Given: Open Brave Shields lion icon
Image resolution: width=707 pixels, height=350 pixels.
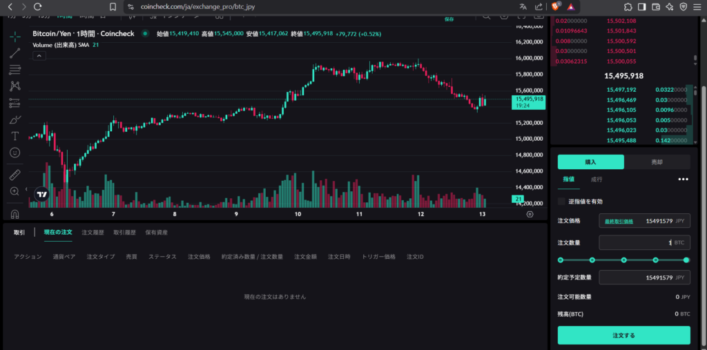Looking at the screenshot, I should (x=556, y=6).
